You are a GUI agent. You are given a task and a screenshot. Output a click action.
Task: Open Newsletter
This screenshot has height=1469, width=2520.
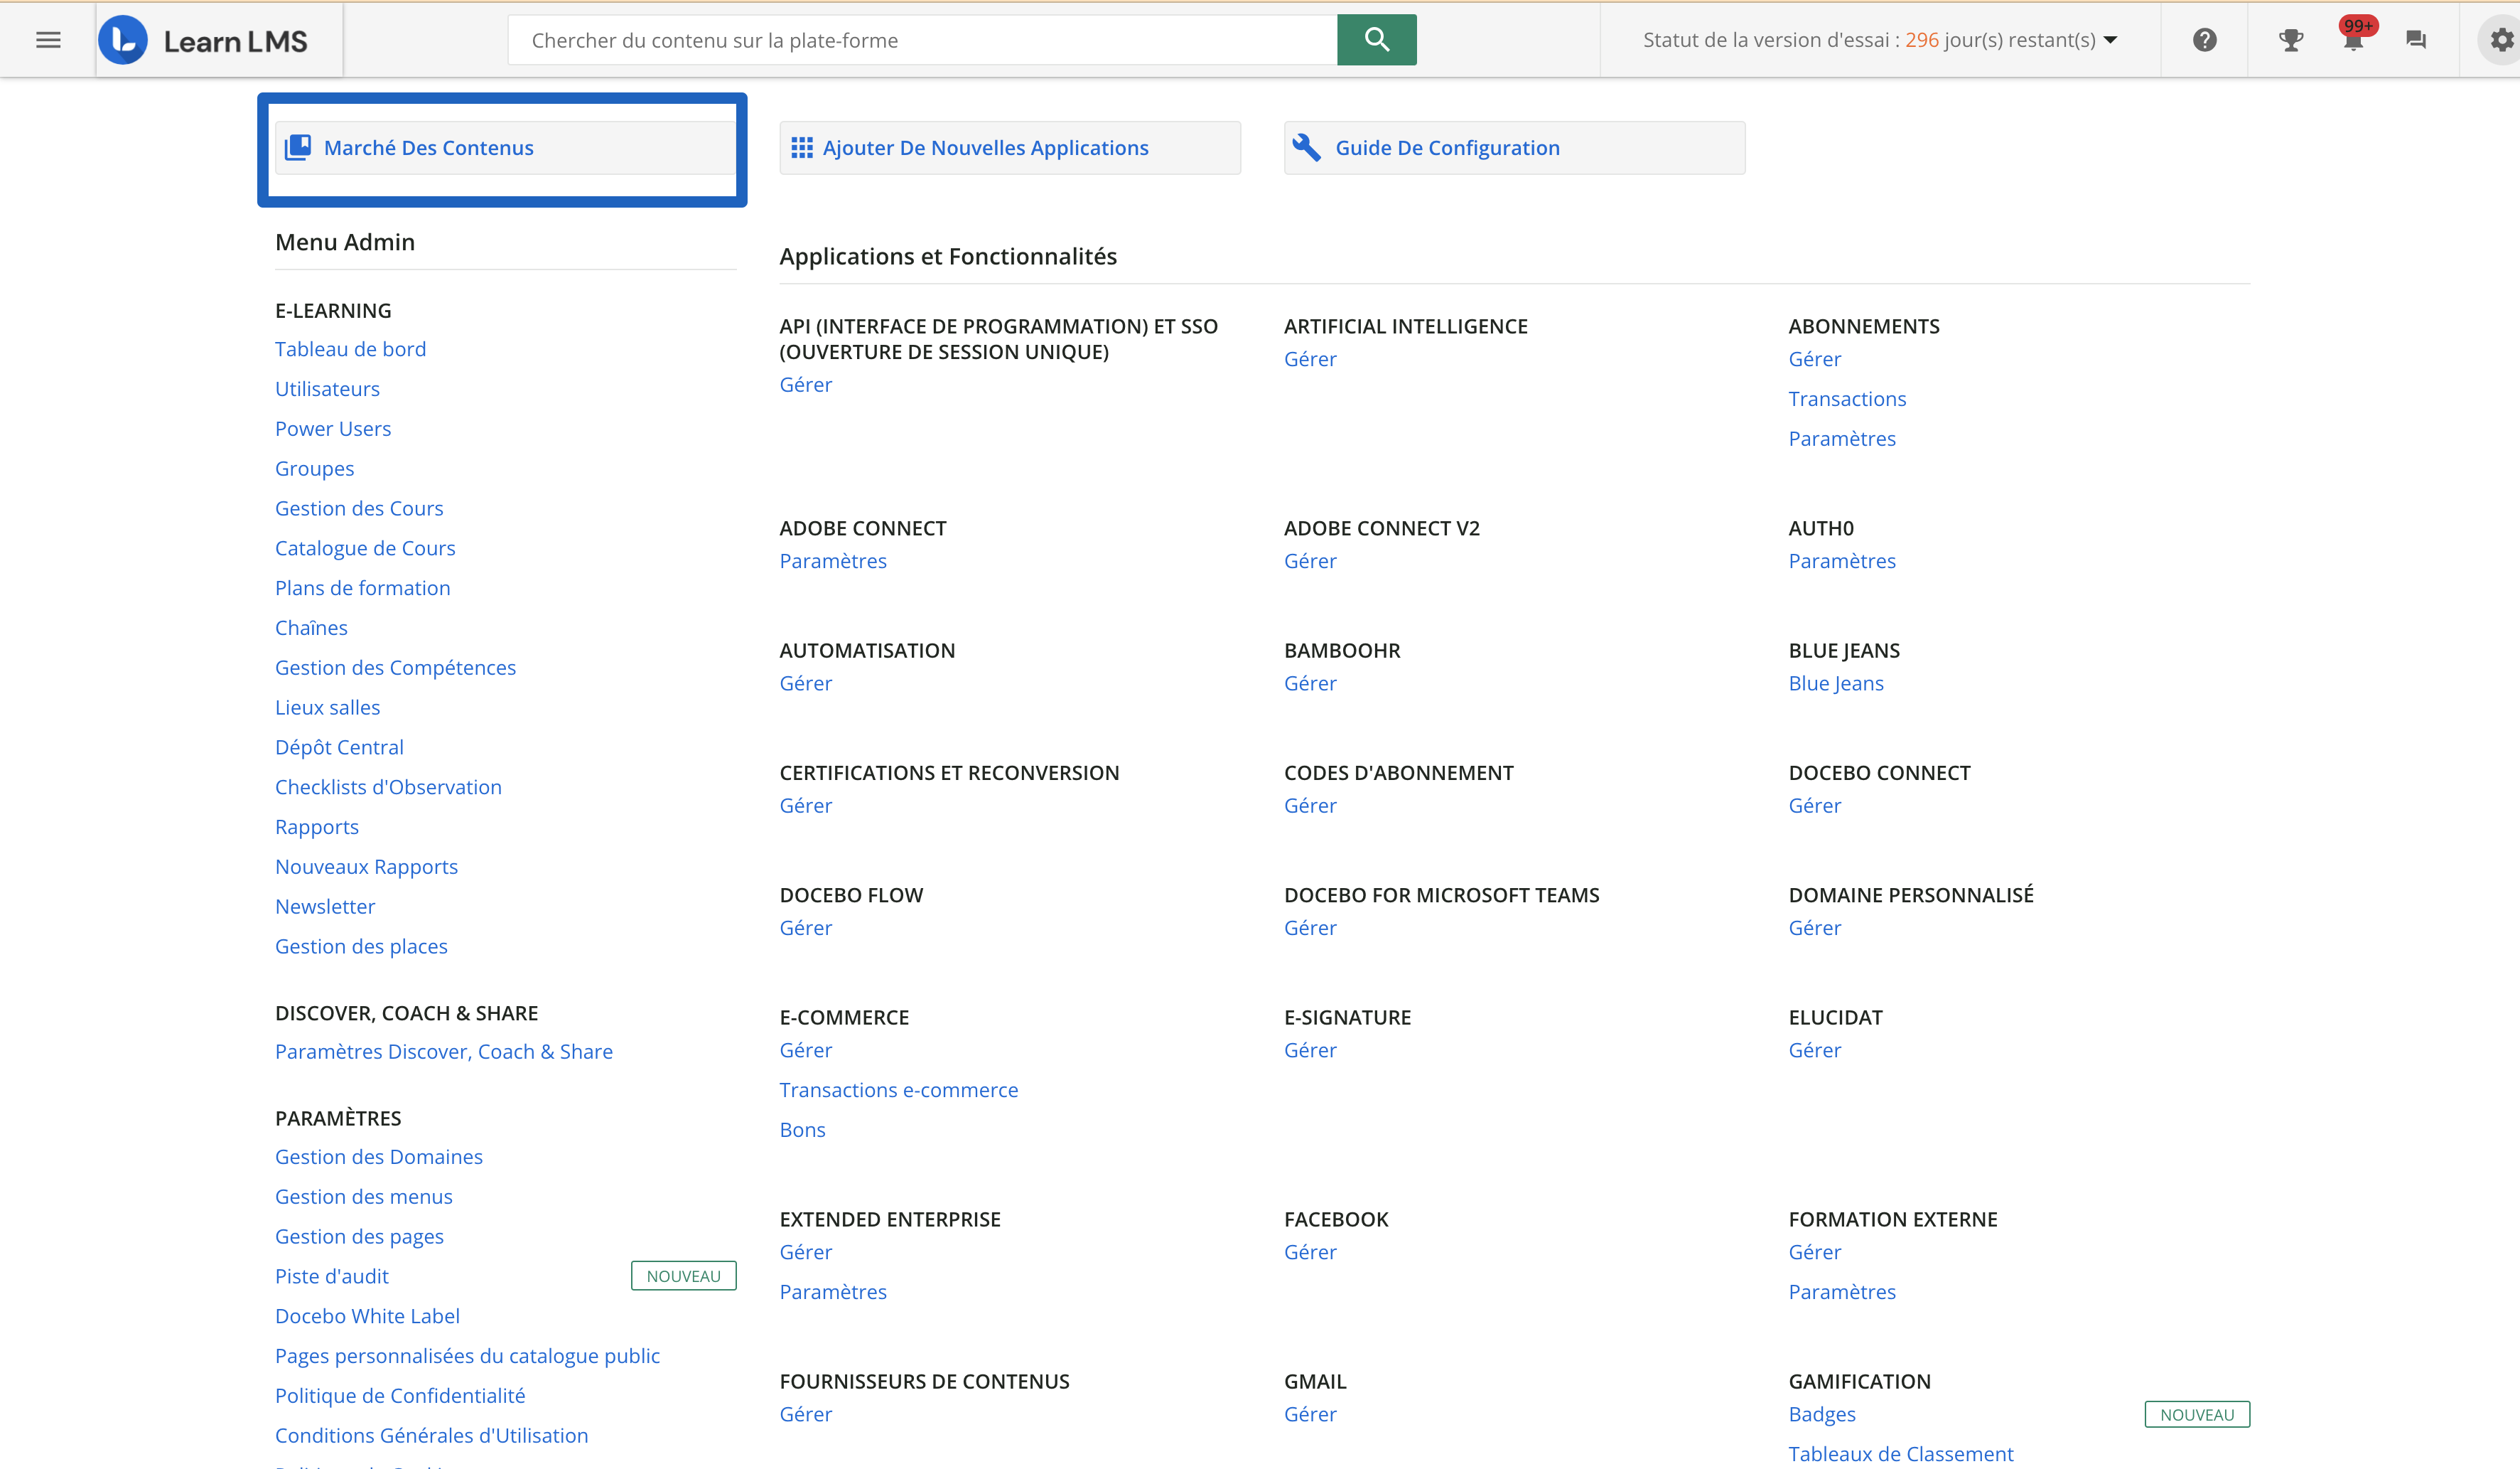[325, 907]
